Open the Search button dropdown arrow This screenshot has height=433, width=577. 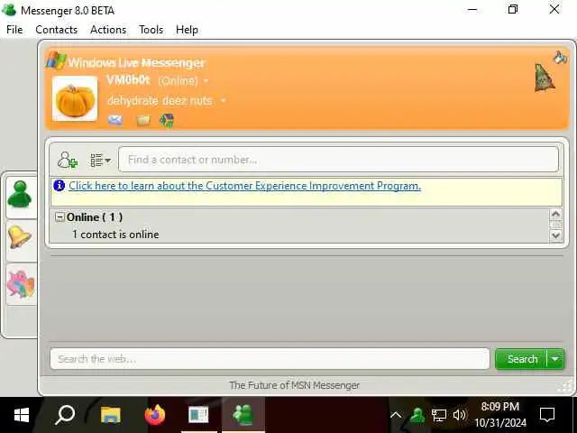555,359
